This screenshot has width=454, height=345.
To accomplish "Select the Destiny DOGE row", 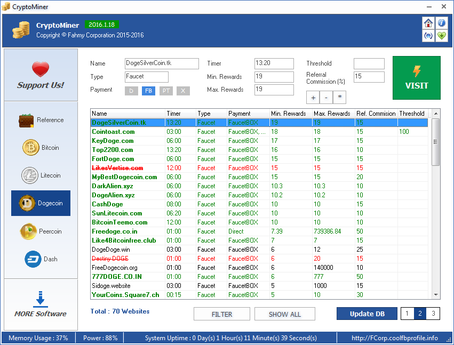I will point(259,259).
